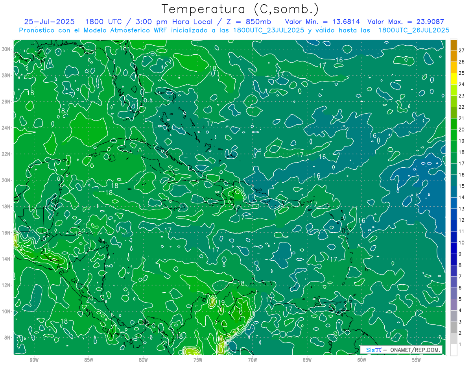Click the colorbar legend value "2"
472x365 pixels.
click(460, 333)
